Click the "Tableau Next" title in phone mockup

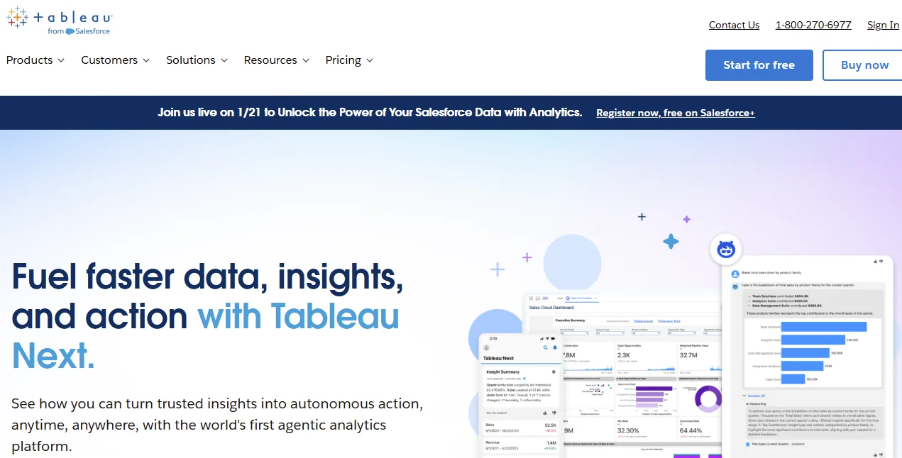pos(498,359)
